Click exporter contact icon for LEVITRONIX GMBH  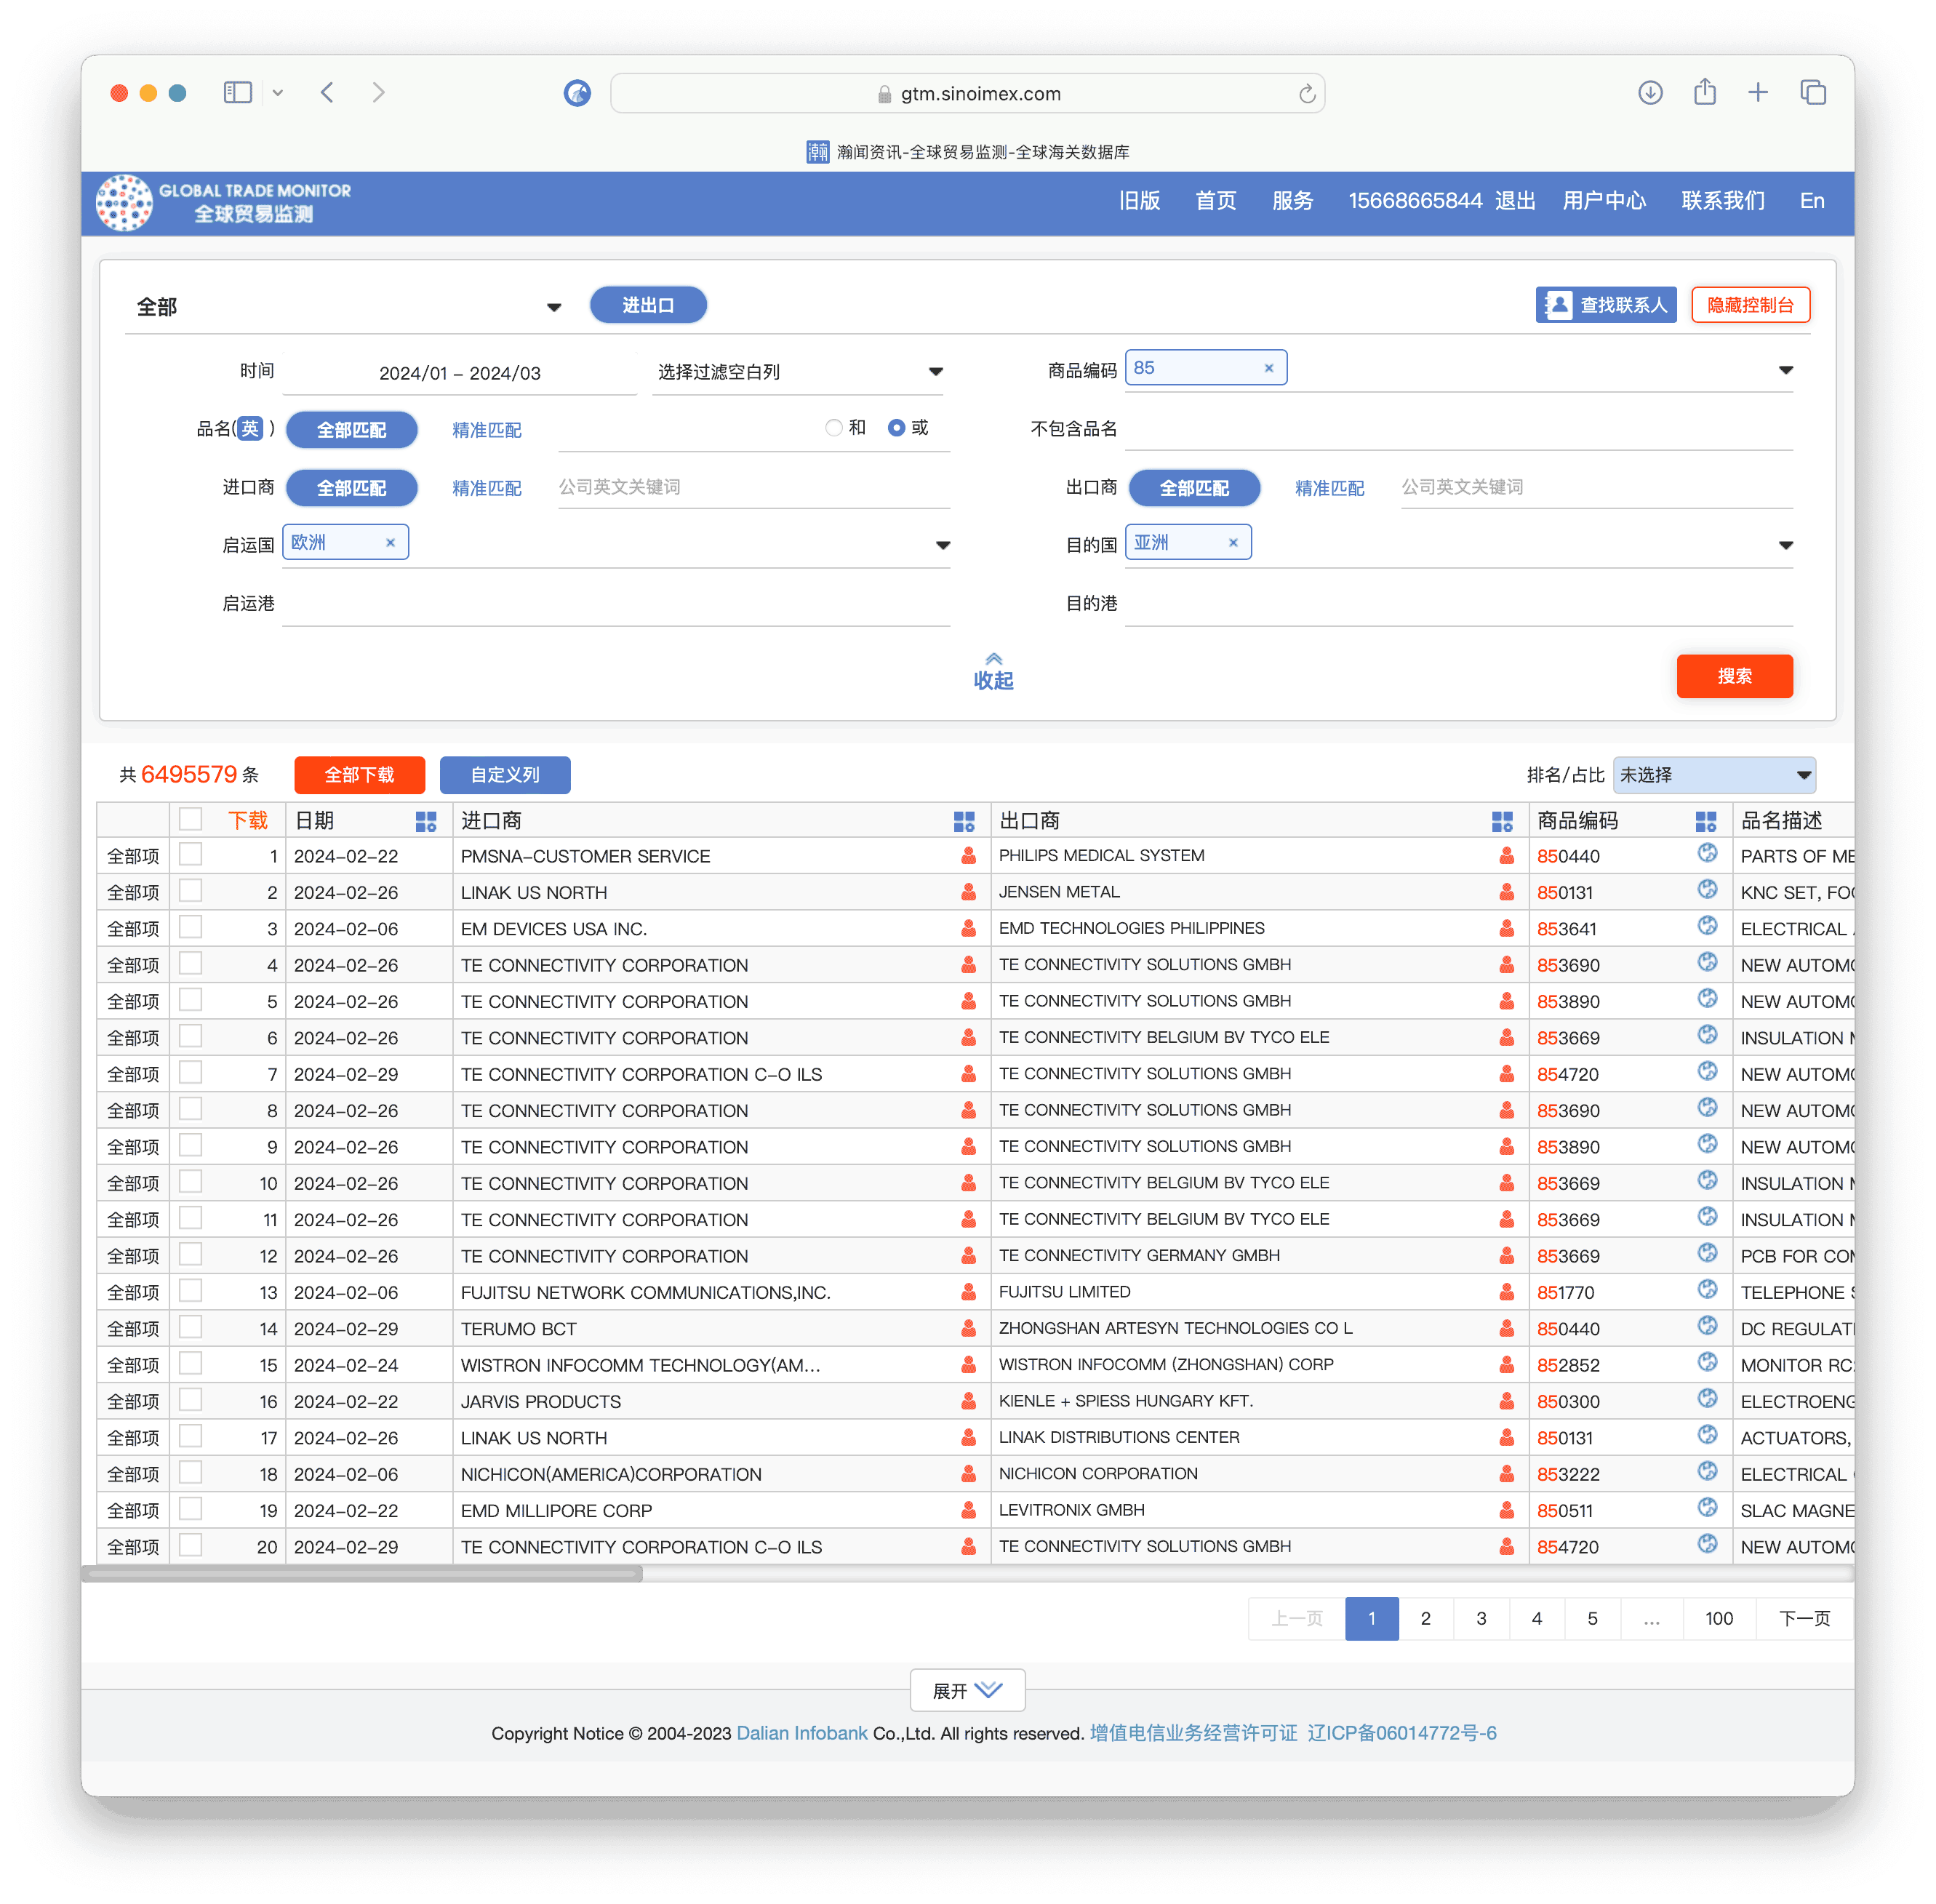point(1506,1511)
